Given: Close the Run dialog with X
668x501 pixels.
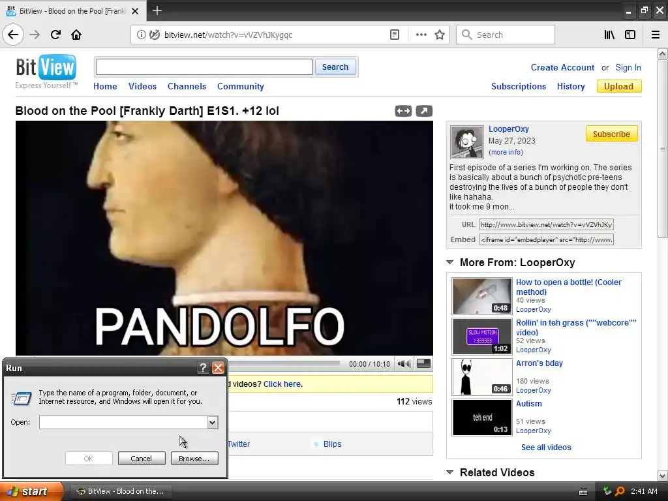Looking at the screenshot, I should coord(218,368).
